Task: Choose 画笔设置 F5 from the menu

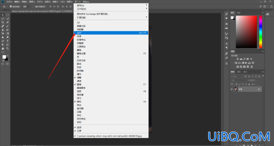Action: click(x=111, y=54)
